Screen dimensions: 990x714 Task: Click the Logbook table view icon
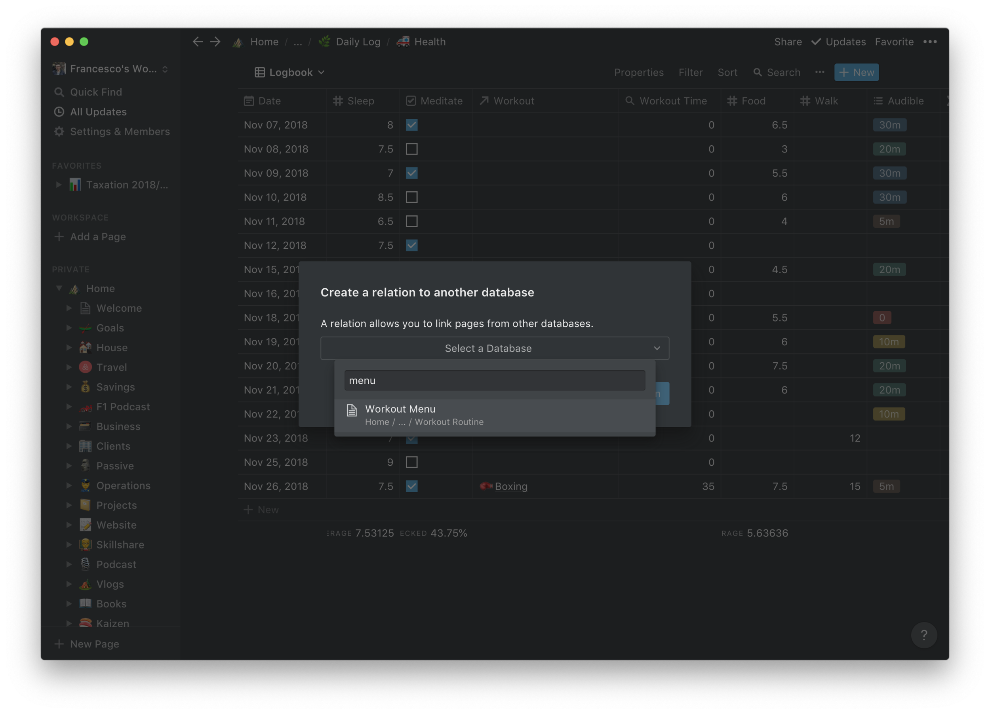[x=260, y=72]
